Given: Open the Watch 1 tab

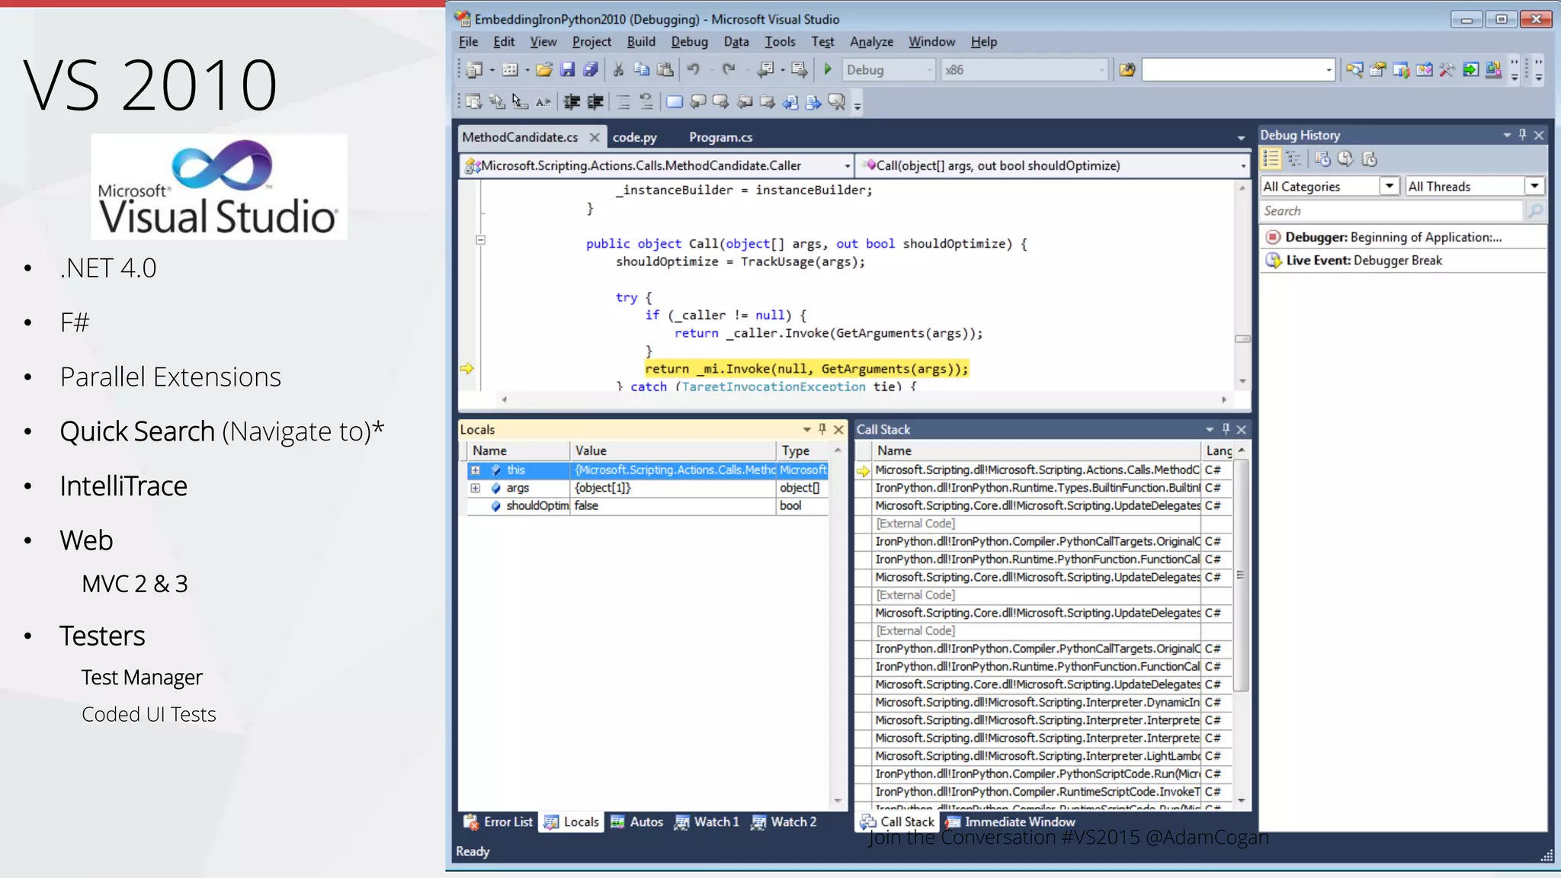Looking at the screenshot, I should click(x=707, y=822).
